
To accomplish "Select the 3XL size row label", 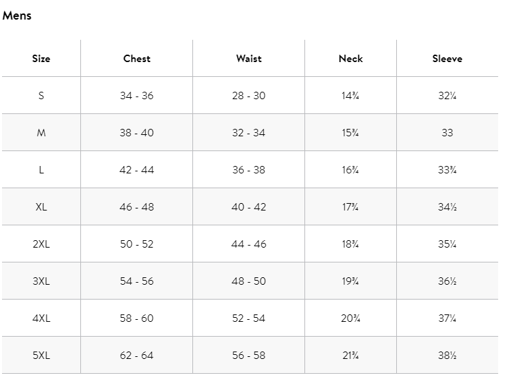I will coord(41,281).
